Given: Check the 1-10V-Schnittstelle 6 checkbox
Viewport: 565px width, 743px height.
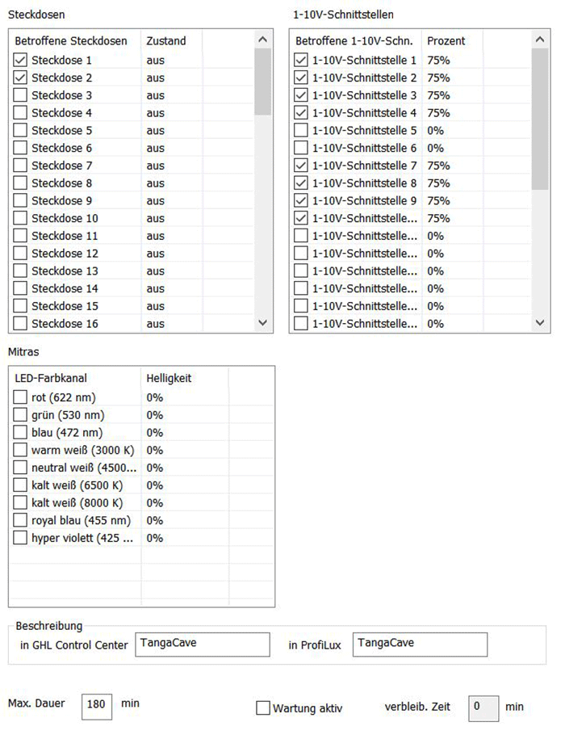Looking at the screenshot, I should [x=301, y=149].
